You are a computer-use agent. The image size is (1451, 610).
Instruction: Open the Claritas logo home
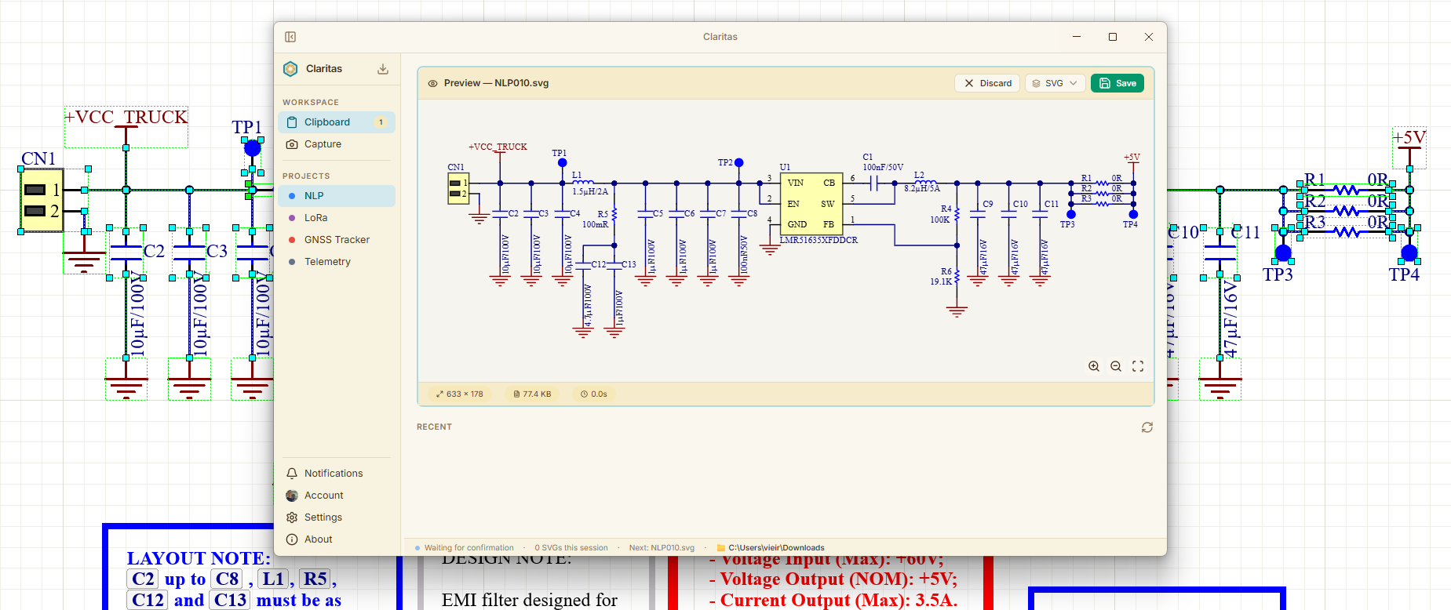pyautogui.click(x=290, y=69)
